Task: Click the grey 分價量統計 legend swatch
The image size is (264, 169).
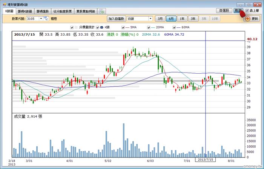Action: point(76,27)
